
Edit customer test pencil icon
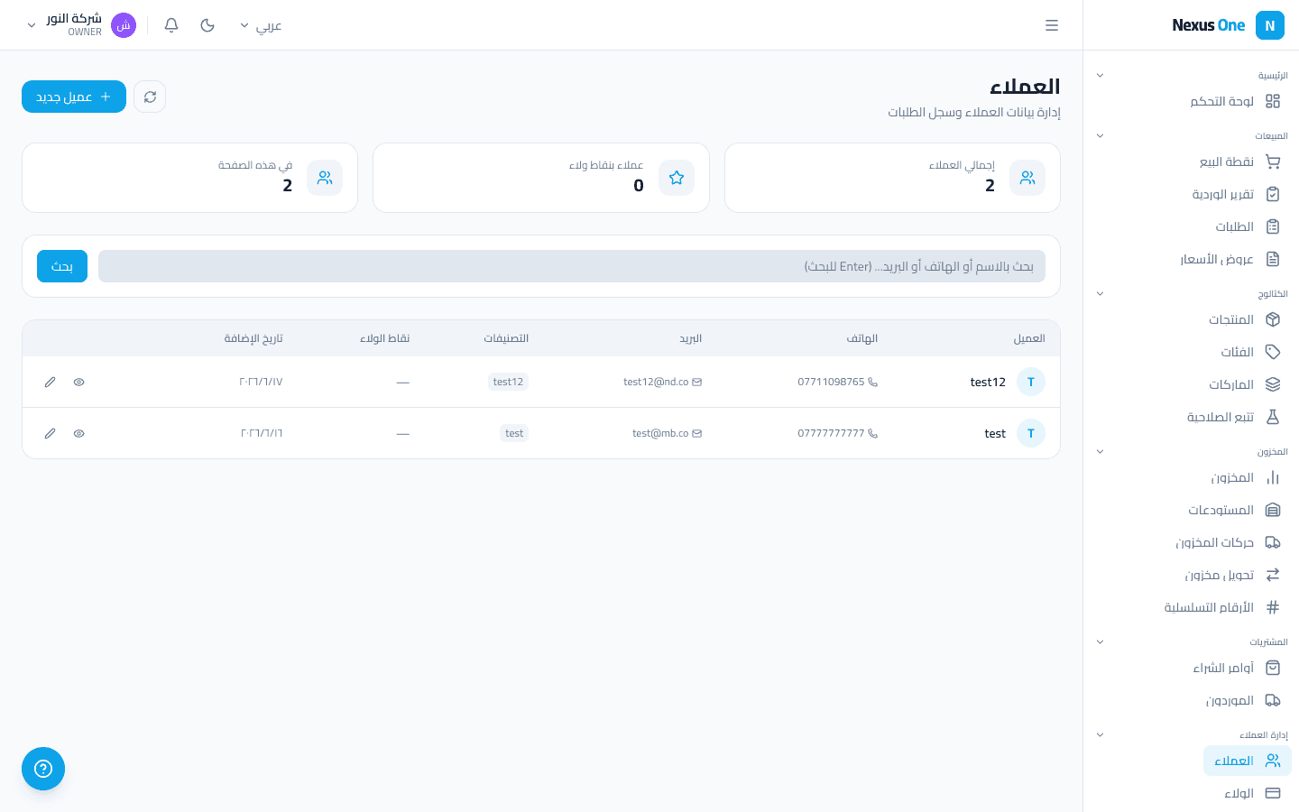pyautogui.click(x=51, y=433)
